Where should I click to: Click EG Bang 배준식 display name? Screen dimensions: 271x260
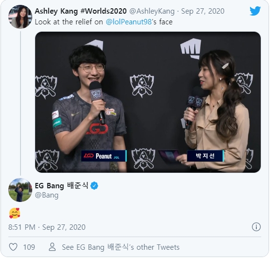pyautogui.click(x=62, y=186)
